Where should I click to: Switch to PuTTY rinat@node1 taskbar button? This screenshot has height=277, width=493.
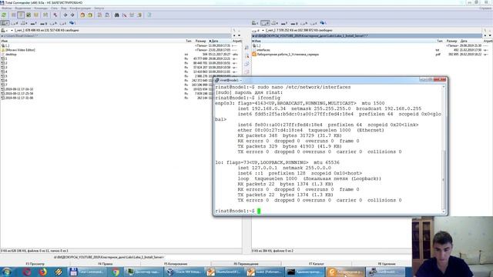click(x=386, y=272)
